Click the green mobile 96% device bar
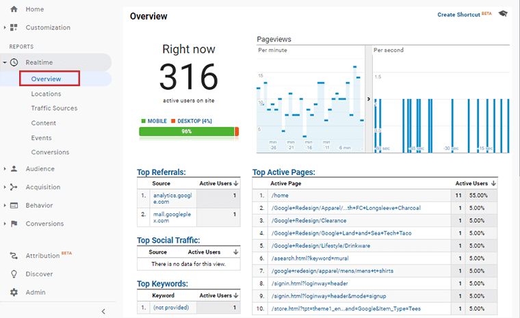The width and height of the screenshot is (520, 318). point(186,131)
